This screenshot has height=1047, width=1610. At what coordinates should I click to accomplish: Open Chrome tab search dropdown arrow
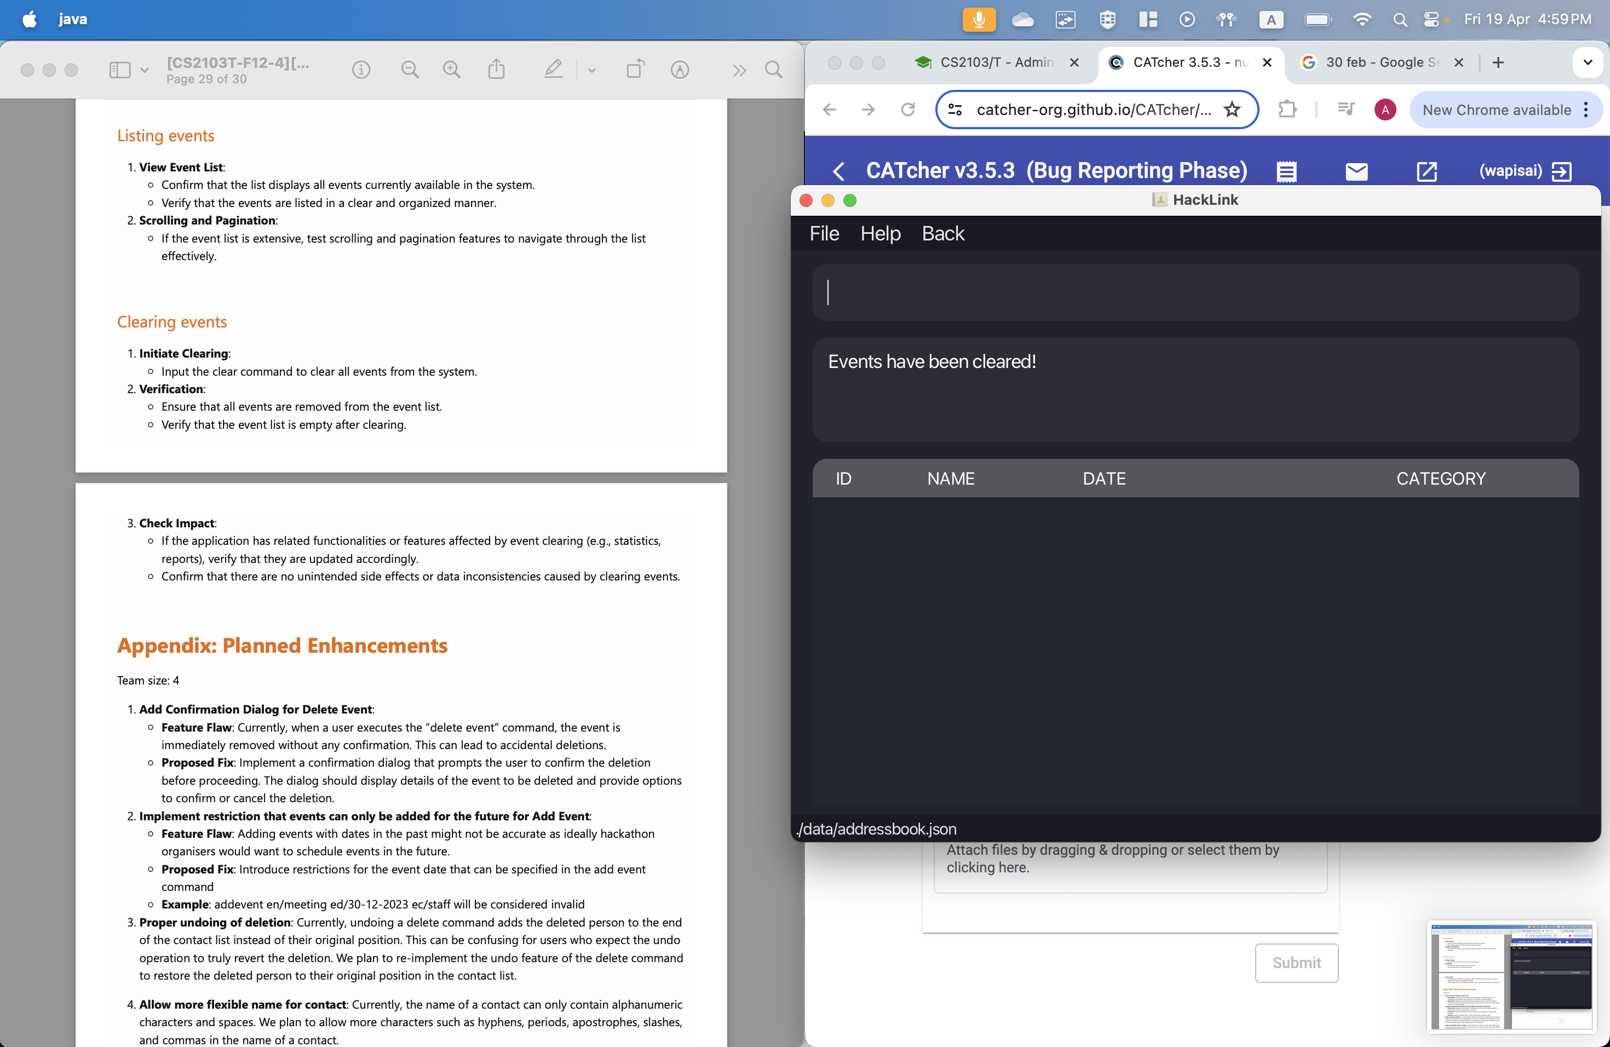[x=1587, y=62]
